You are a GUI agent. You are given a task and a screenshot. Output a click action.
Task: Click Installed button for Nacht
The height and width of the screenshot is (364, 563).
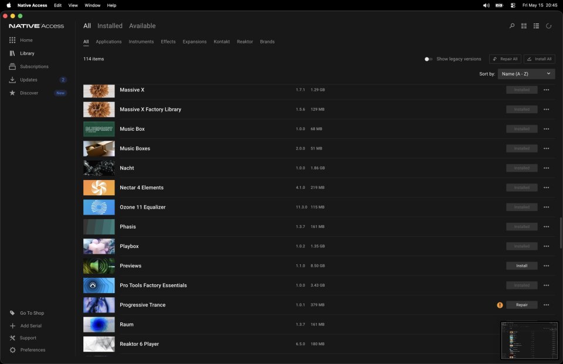[x=522, y=168]
